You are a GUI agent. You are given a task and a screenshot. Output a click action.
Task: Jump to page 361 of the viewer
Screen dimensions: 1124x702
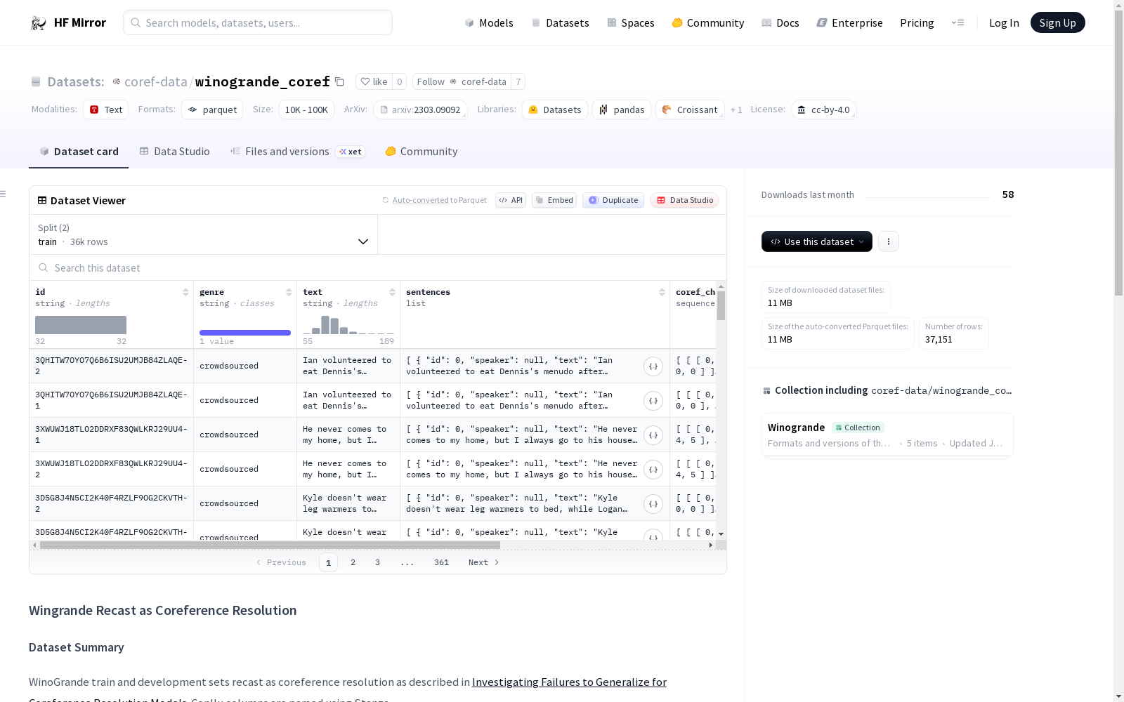pyautogui.click(x=441, y=562)
